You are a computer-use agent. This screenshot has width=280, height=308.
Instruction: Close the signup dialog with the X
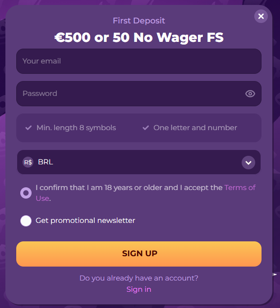(x=261, y=16)
